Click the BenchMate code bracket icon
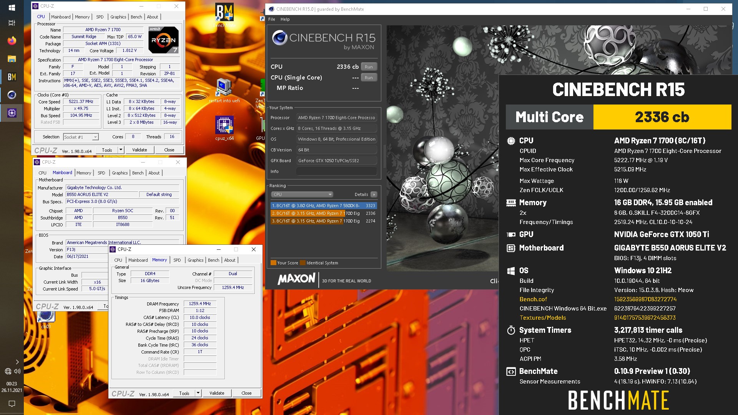 click(511, 372)
